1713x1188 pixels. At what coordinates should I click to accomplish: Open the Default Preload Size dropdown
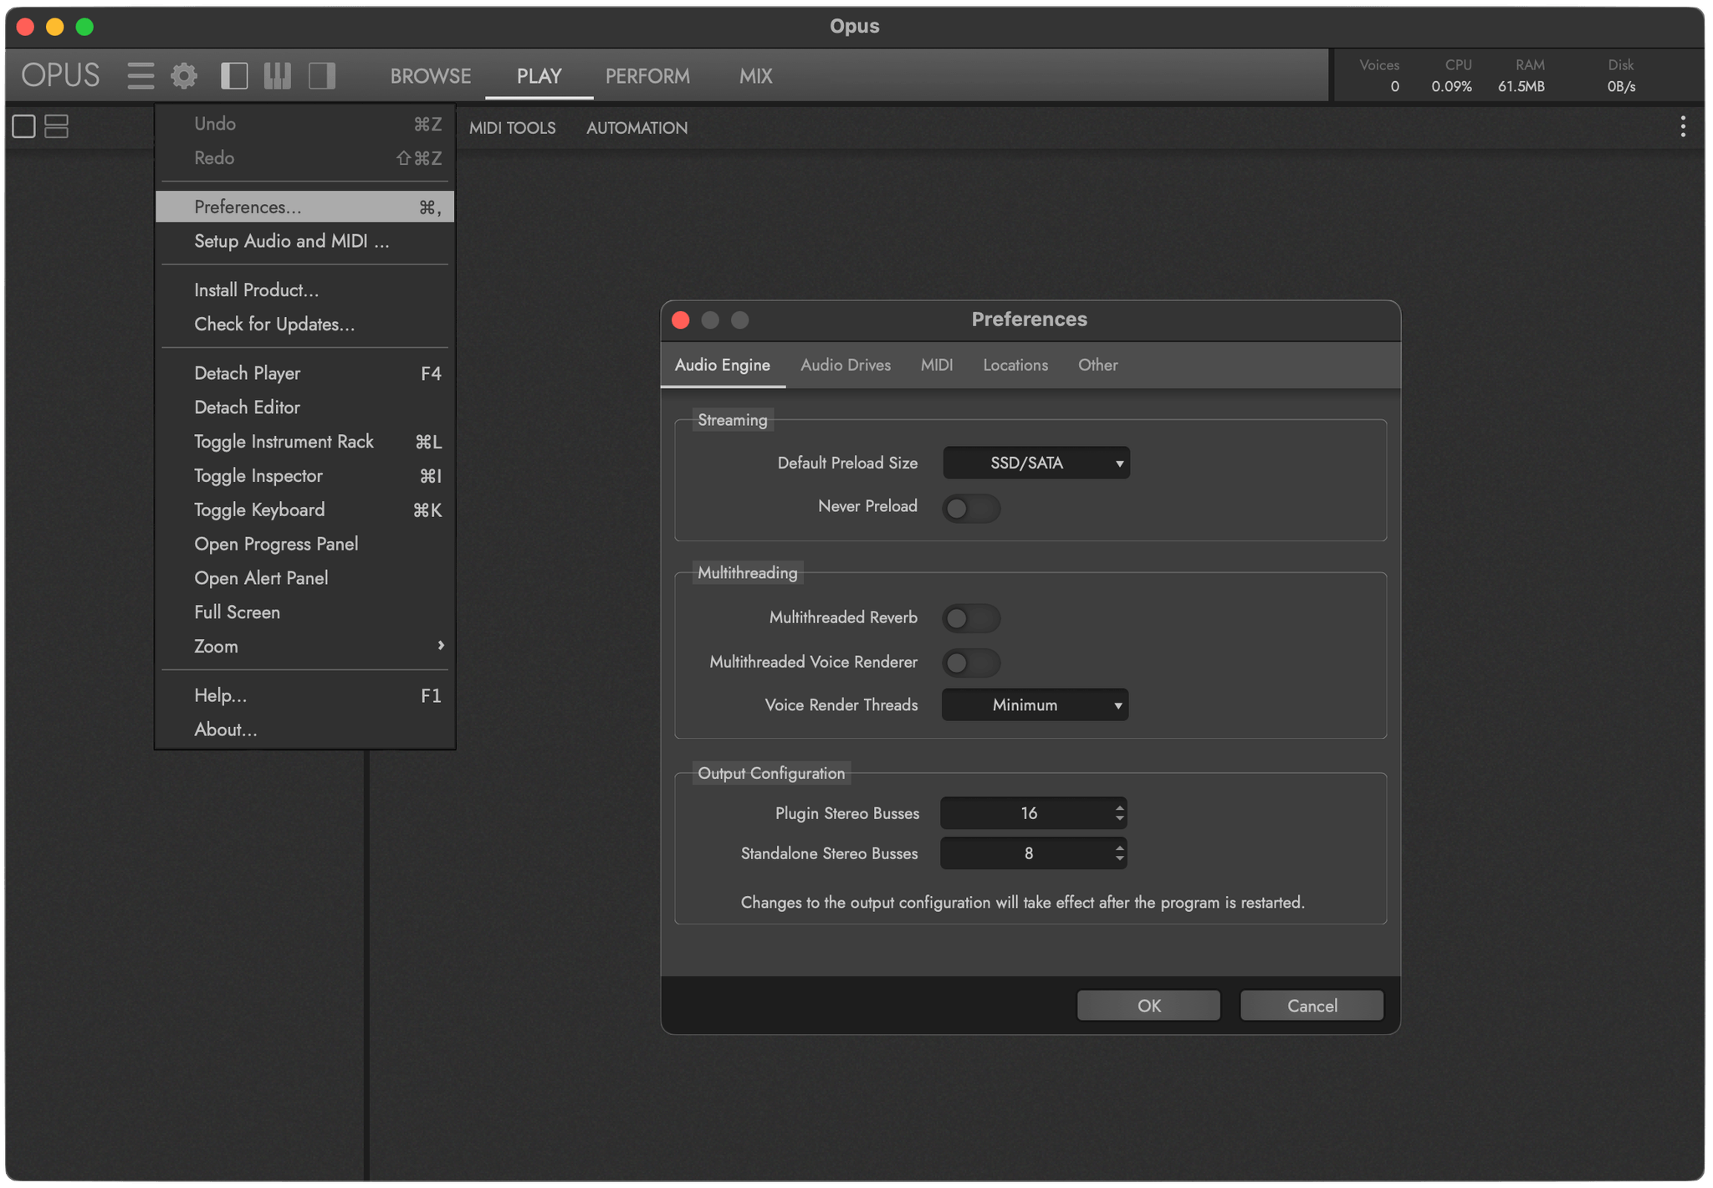1036,463
